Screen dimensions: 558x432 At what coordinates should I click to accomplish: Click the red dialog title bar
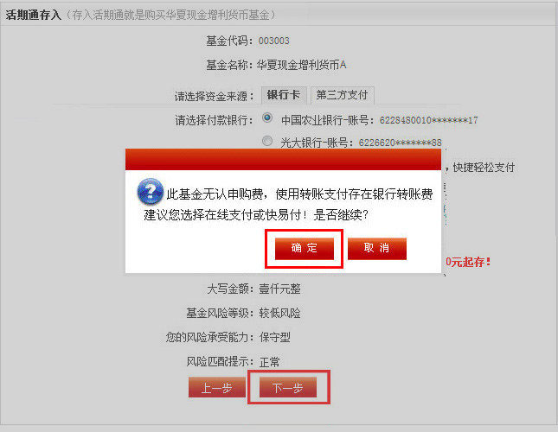pos(283,160)
